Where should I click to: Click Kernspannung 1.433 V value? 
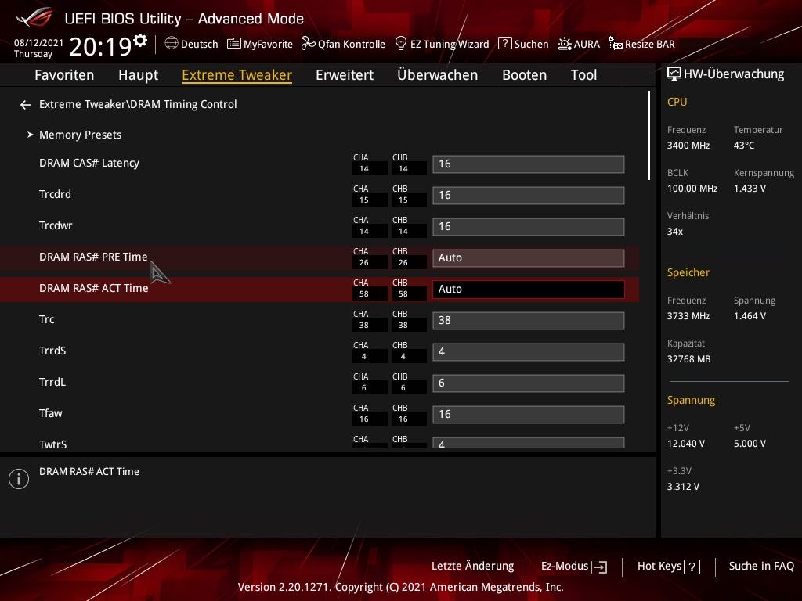(x=750, y=188)
